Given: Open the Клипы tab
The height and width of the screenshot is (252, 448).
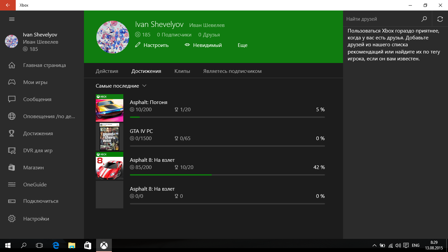Looking at the screenshot, I should coord(182,71).
